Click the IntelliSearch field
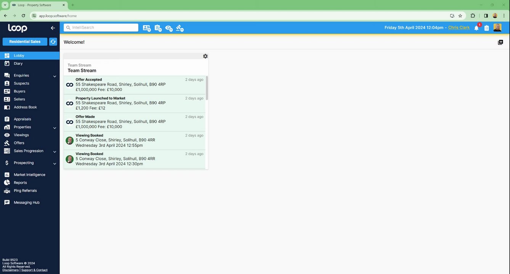Viewport: 510px width, 274px height. tap(101, 27)
